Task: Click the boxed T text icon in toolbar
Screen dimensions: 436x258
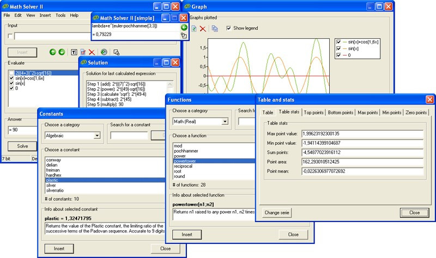Action: click(x=74, y=52)
